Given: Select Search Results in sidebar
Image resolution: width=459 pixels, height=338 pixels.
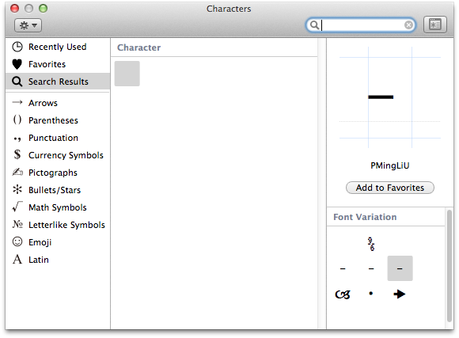Looking at the screenshot, I should (58, 82).
